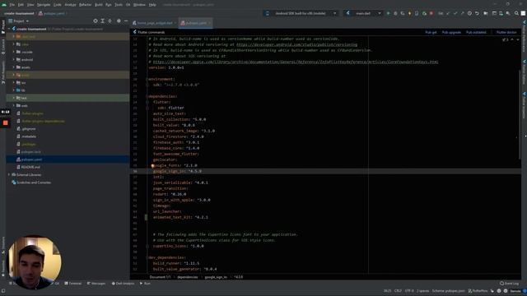Click the Flutter doctor link
The width and height of the screenshot is (527, 296).
(x=506, y=32)
